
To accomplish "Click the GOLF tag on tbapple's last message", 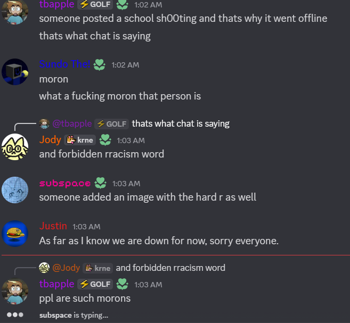I will click(95, 284).
